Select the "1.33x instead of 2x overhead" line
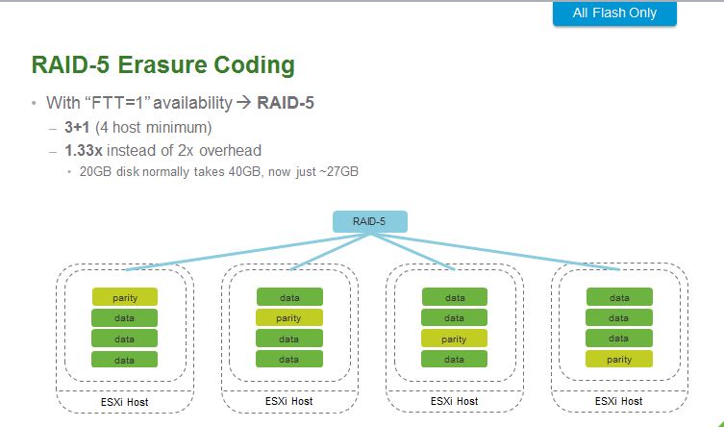724x427 pixels. pos(162,150)
